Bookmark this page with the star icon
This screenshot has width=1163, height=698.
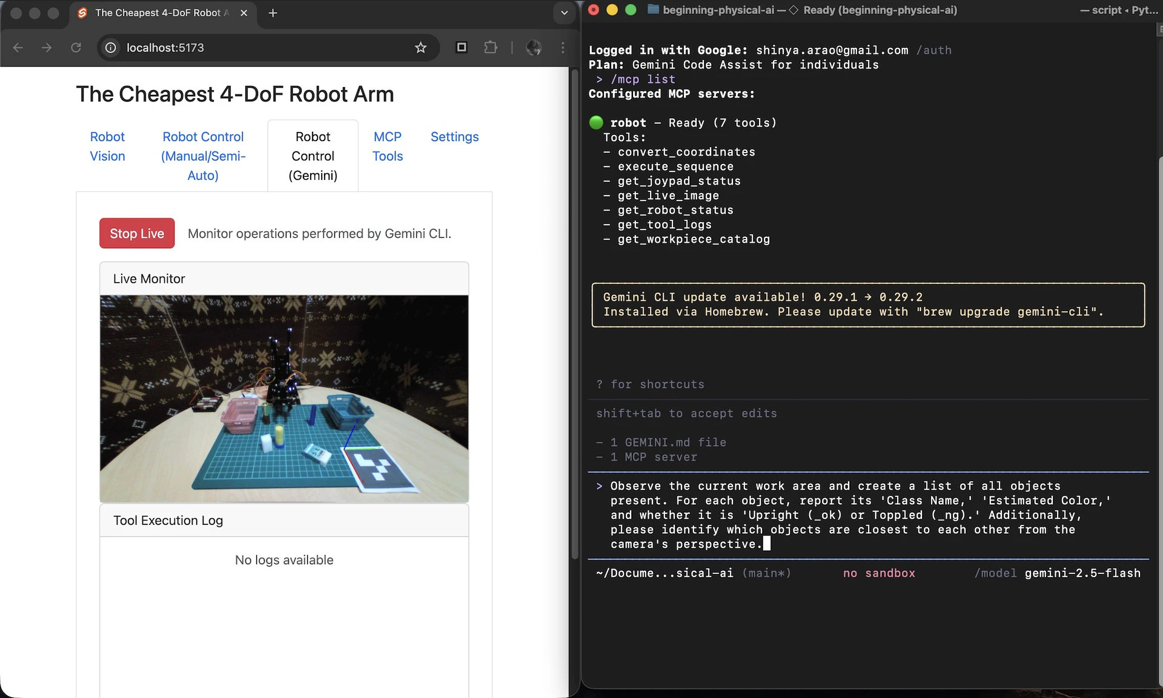[420, 47]
